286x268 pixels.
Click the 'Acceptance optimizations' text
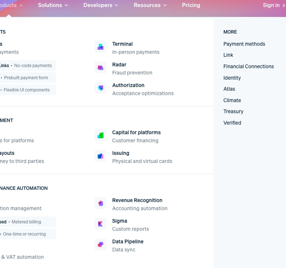click(x=143, y=93)
